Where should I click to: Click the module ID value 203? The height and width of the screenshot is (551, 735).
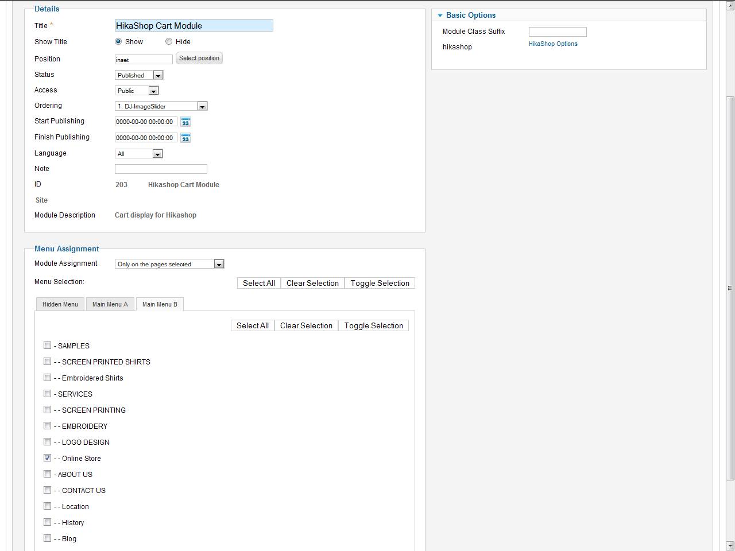click(x=121, y=185)
